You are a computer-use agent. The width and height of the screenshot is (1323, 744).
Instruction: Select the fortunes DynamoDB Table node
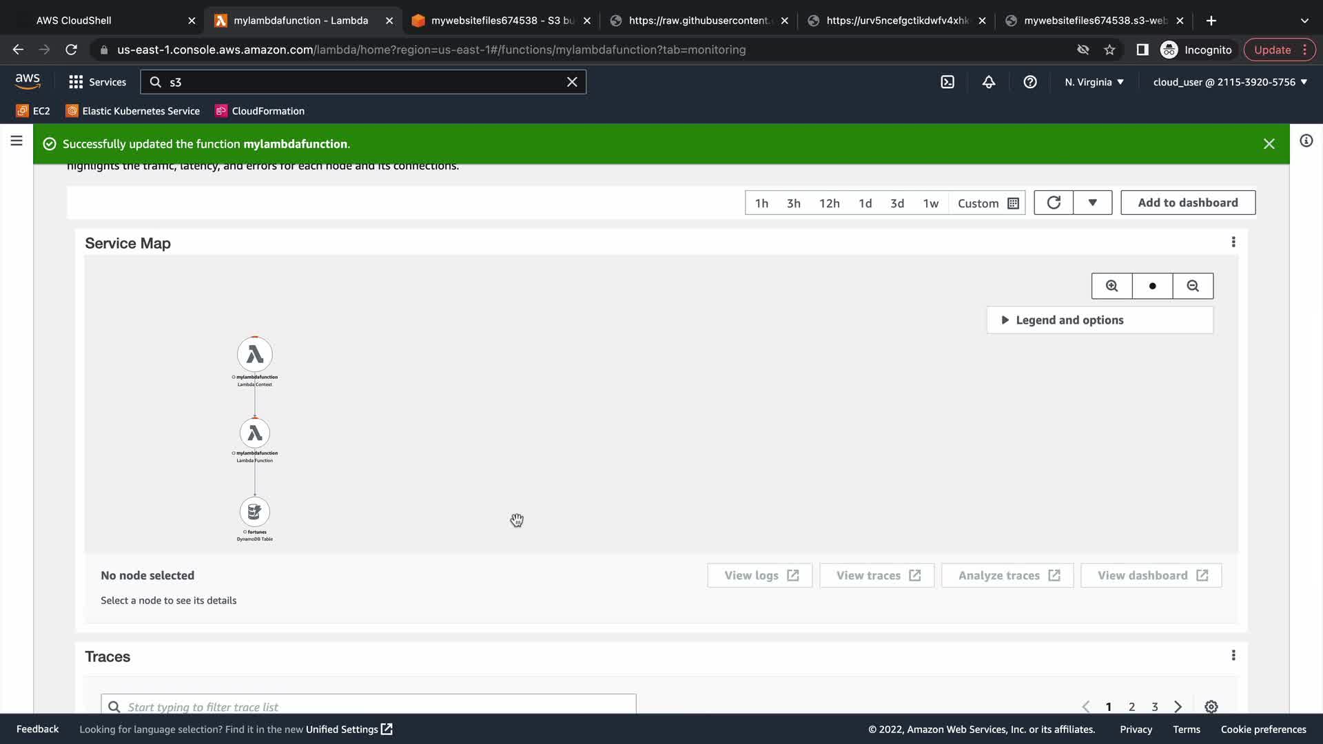click(x=254, y=512)
